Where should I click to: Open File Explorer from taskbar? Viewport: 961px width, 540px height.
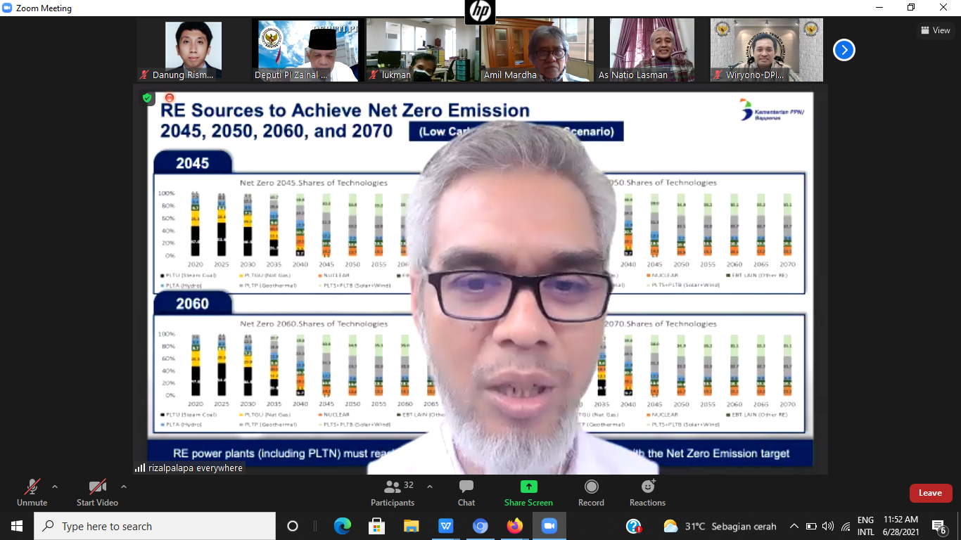(412, 526)
